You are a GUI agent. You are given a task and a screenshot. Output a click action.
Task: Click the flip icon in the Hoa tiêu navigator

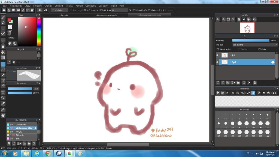[x=254, y=19]
